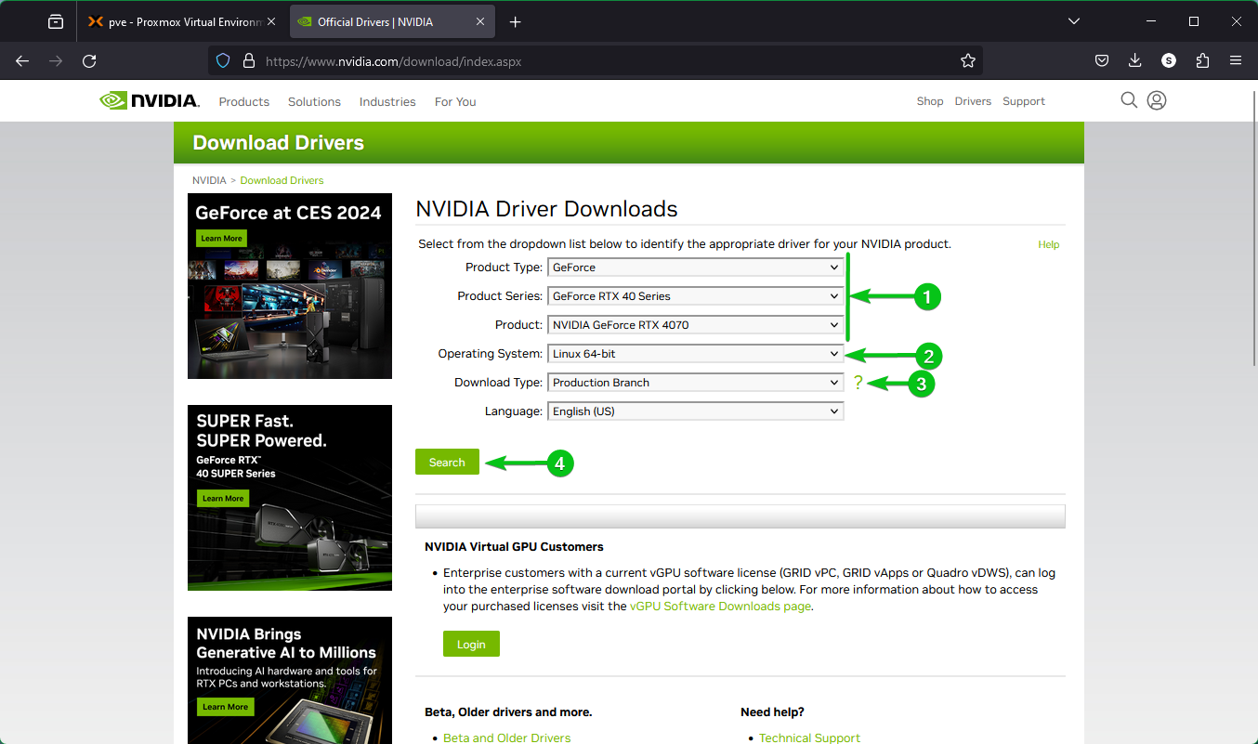Close the Official Drivers NVIDIA tab
The height and width of the screenshot is (744, 1258).
482,21
